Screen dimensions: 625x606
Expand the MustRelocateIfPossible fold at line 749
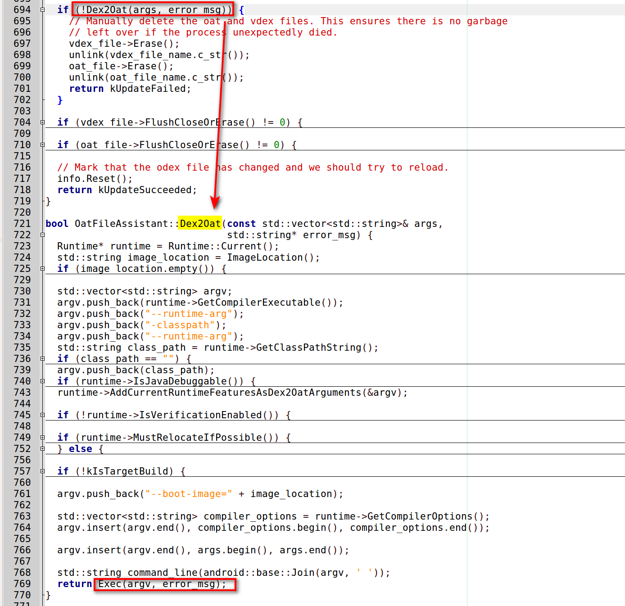[43, 438]
